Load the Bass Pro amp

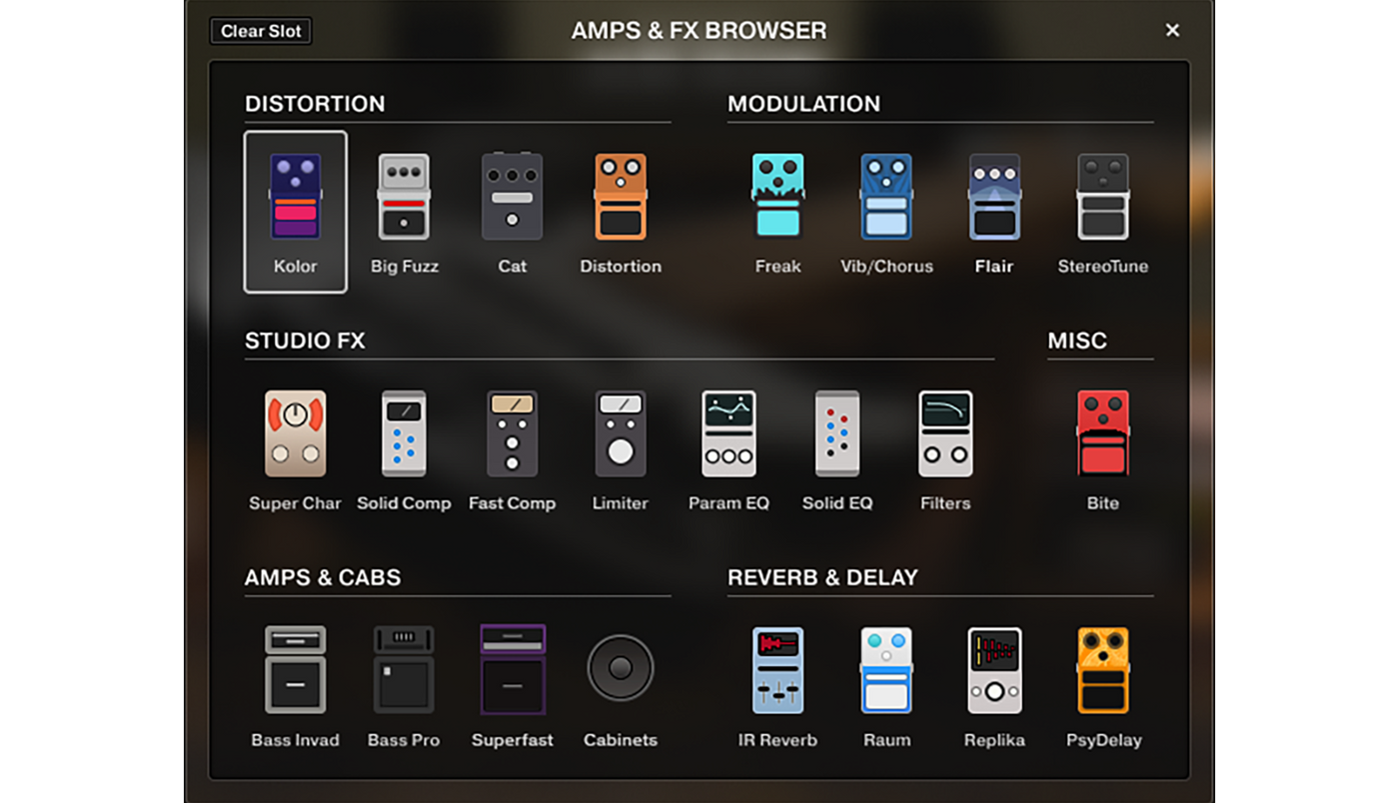(x=404, y=686)
